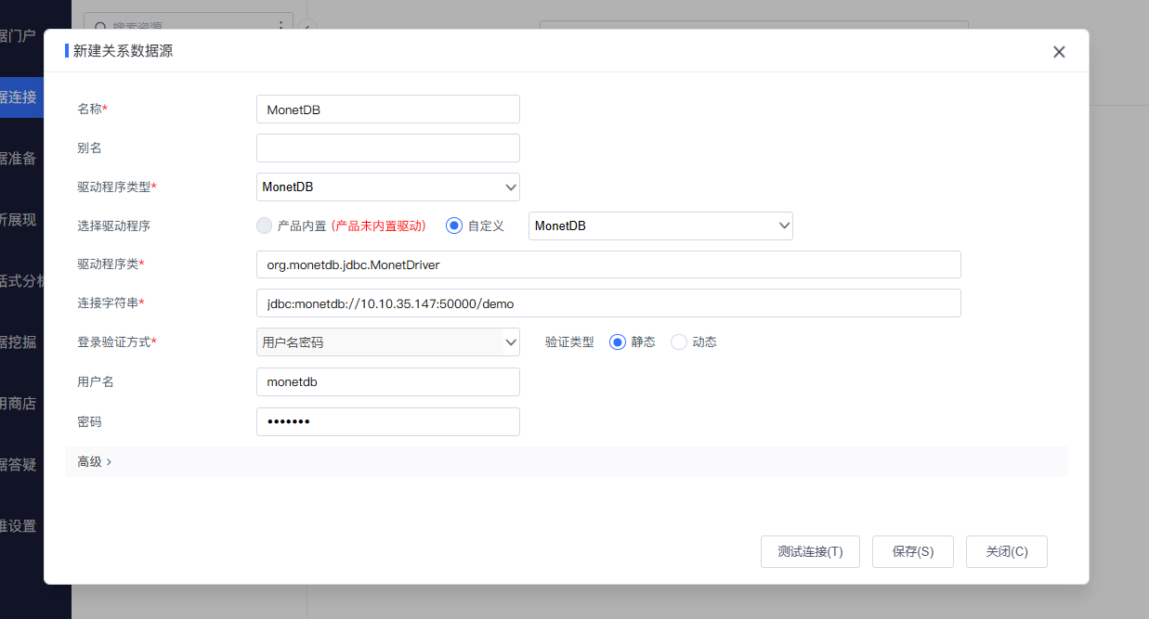Open the custom driver MonetDB dropdown

click(660, 226)
